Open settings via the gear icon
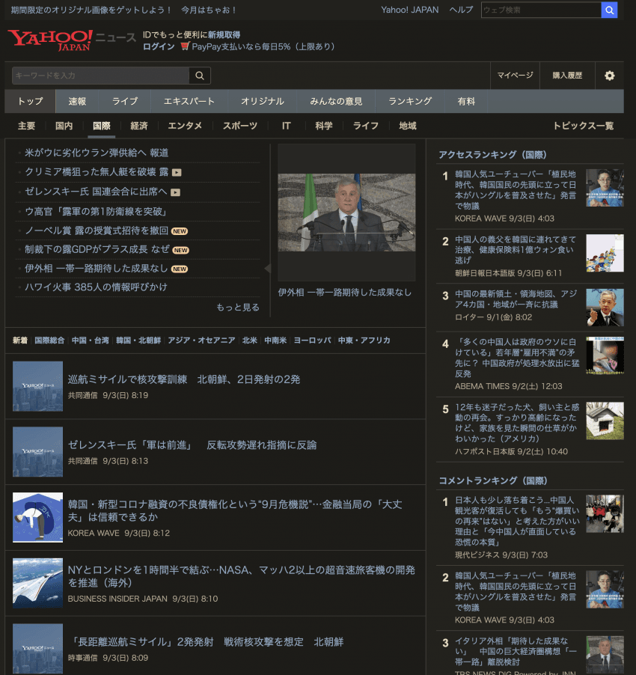This screenshot has width=636, height=675. pos(609,76)
